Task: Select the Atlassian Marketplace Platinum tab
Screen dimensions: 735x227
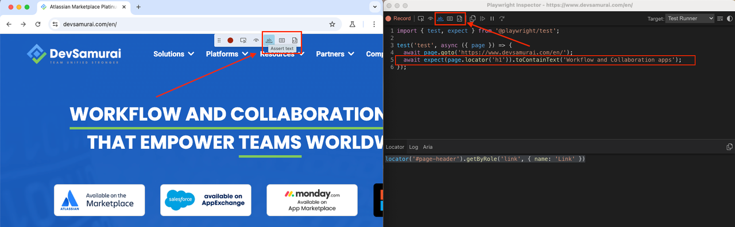Action: [x=84, y=7]
